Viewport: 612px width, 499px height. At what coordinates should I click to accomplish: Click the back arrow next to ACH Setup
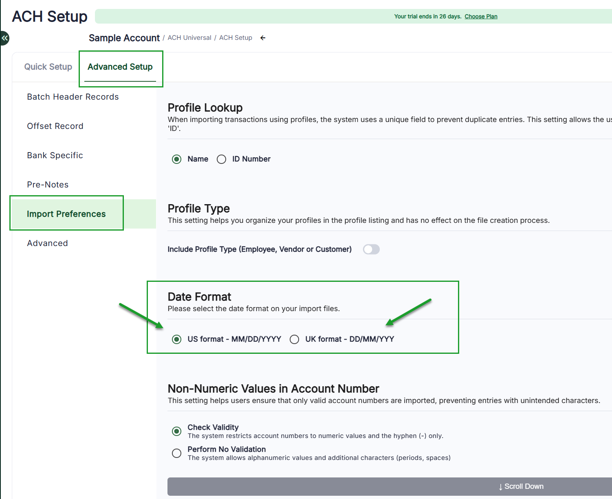coord(263,38)
